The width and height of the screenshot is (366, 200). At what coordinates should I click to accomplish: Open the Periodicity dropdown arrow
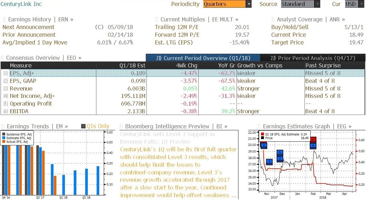pyautogui.click(x=249, y=4)
